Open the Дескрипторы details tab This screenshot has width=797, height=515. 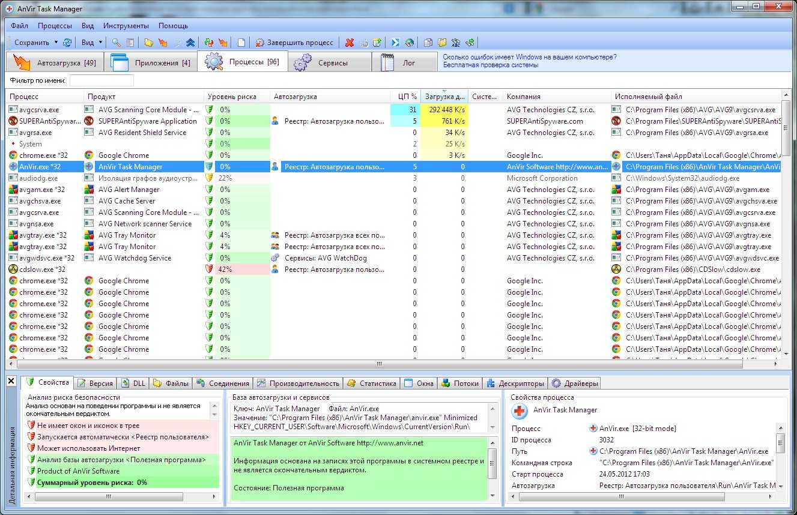click(x=516, y=383)
